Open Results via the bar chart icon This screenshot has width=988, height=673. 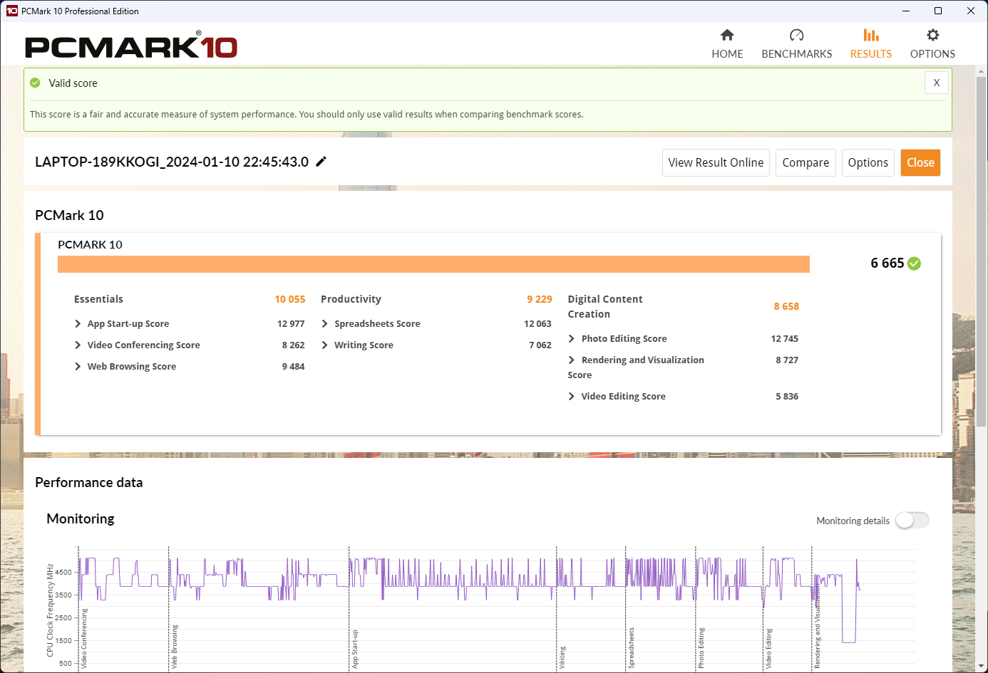870,36
